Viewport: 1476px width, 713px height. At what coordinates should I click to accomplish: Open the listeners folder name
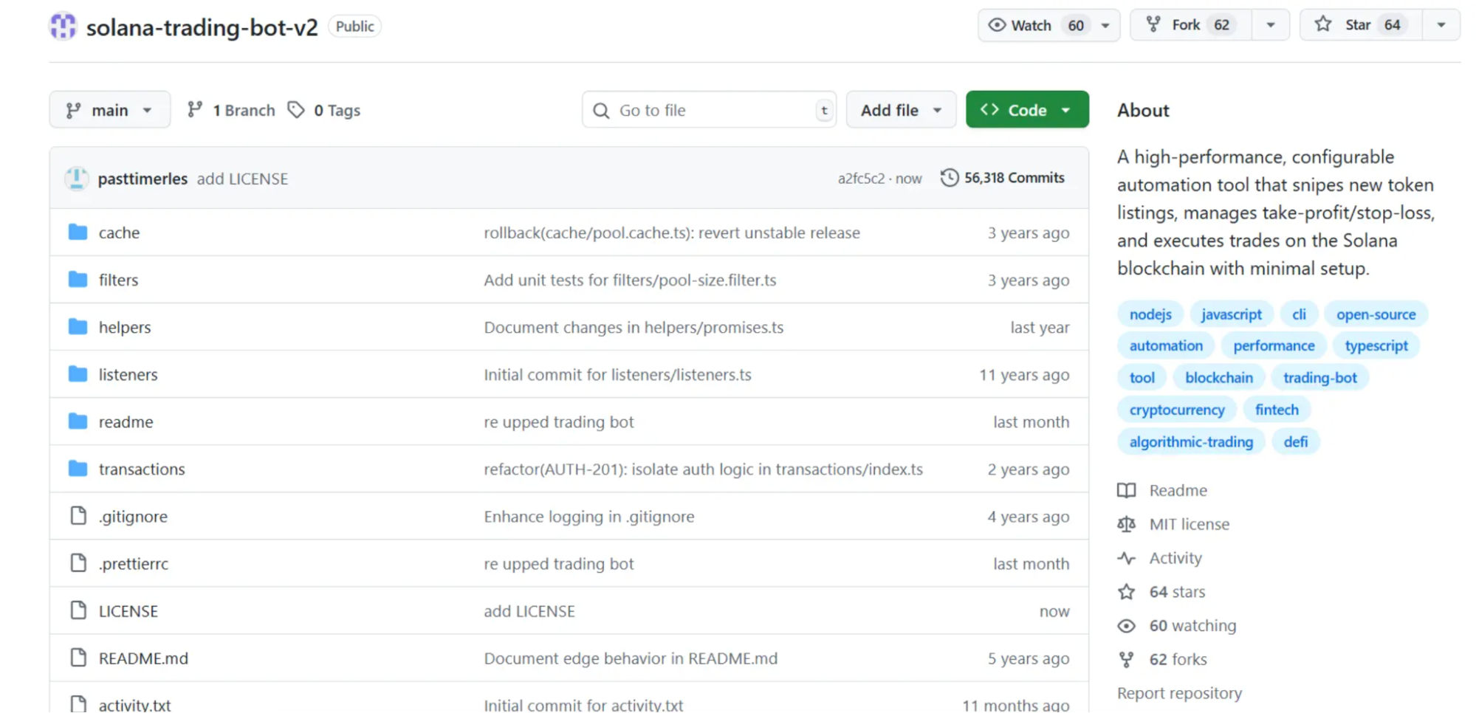(128, 374)
